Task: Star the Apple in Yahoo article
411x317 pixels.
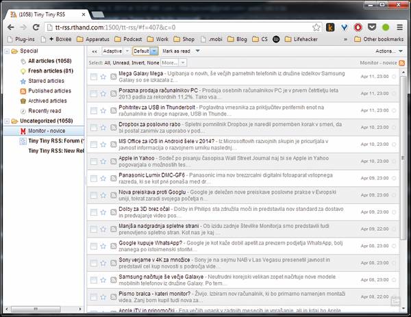Action: 103,162
